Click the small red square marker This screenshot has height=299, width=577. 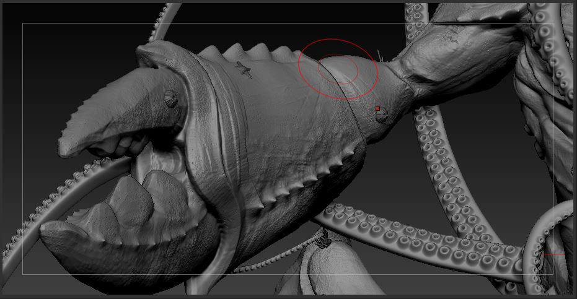click(x=377, y=108)
